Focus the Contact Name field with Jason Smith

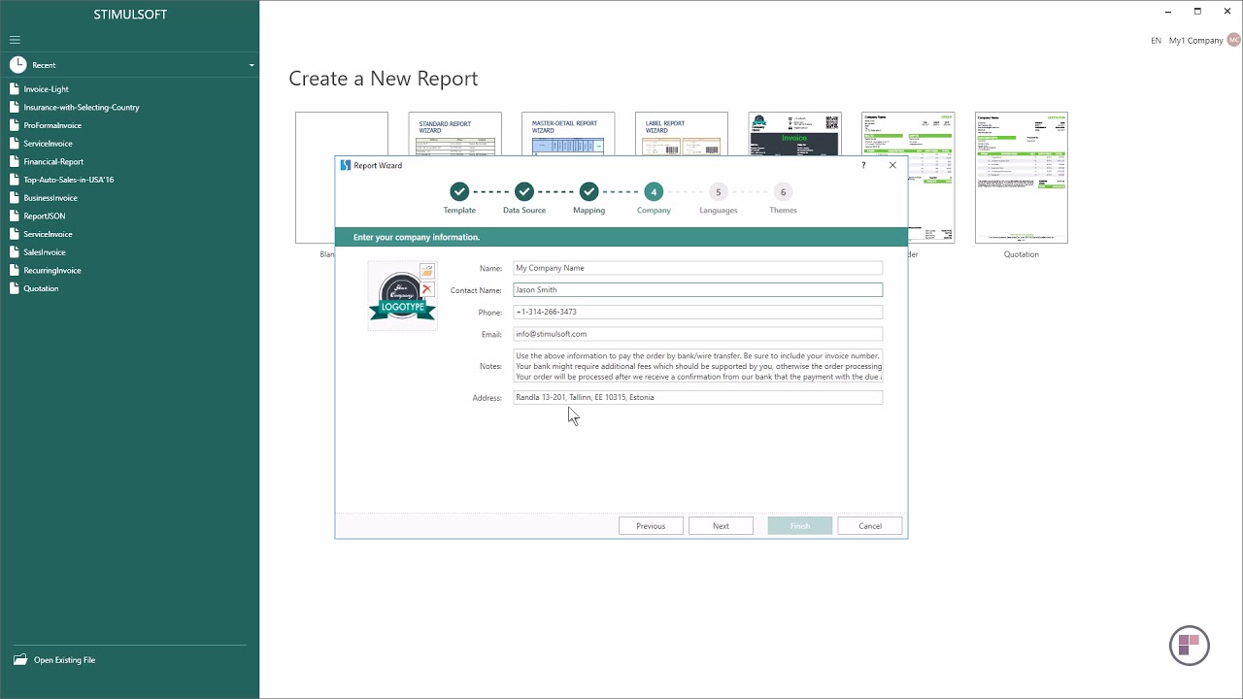tap(697, 290)
